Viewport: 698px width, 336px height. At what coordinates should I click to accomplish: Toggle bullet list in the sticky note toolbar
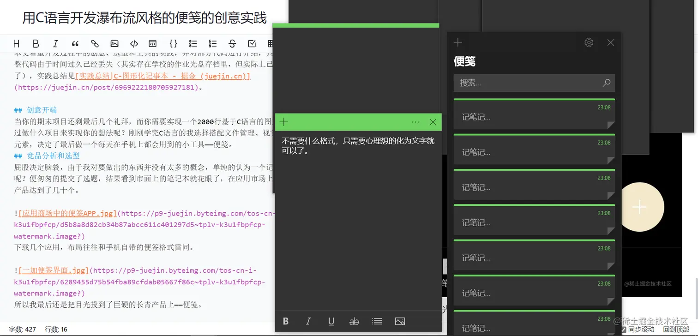pos(377,321)
